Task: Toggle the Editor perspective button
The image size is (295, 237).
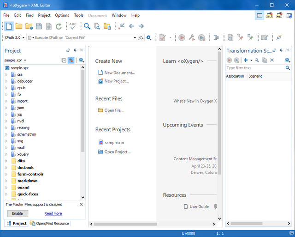Action: 260,15
